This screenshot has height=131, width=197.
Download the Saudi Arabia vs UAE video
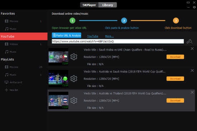pos(175,57)
